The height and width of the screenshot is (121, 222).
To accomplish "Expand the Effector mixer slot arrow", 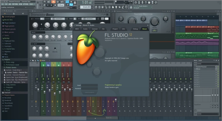I will pos(195,69).
